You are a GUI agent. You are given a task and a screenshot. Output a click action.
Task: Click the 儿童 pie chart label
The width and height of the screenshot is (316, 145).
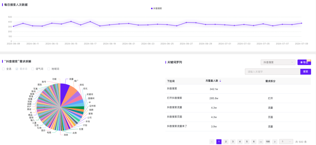(34, 123)
